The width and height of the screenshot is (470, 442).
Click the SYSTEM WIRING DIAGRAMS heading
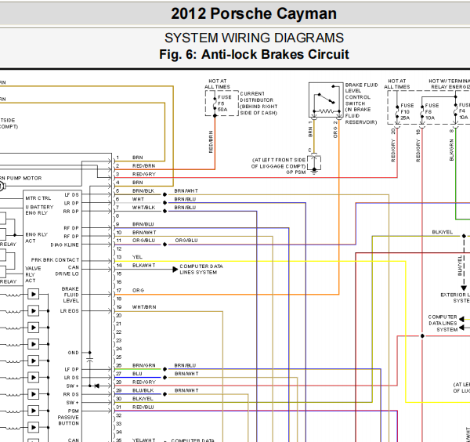click(254, 38)
